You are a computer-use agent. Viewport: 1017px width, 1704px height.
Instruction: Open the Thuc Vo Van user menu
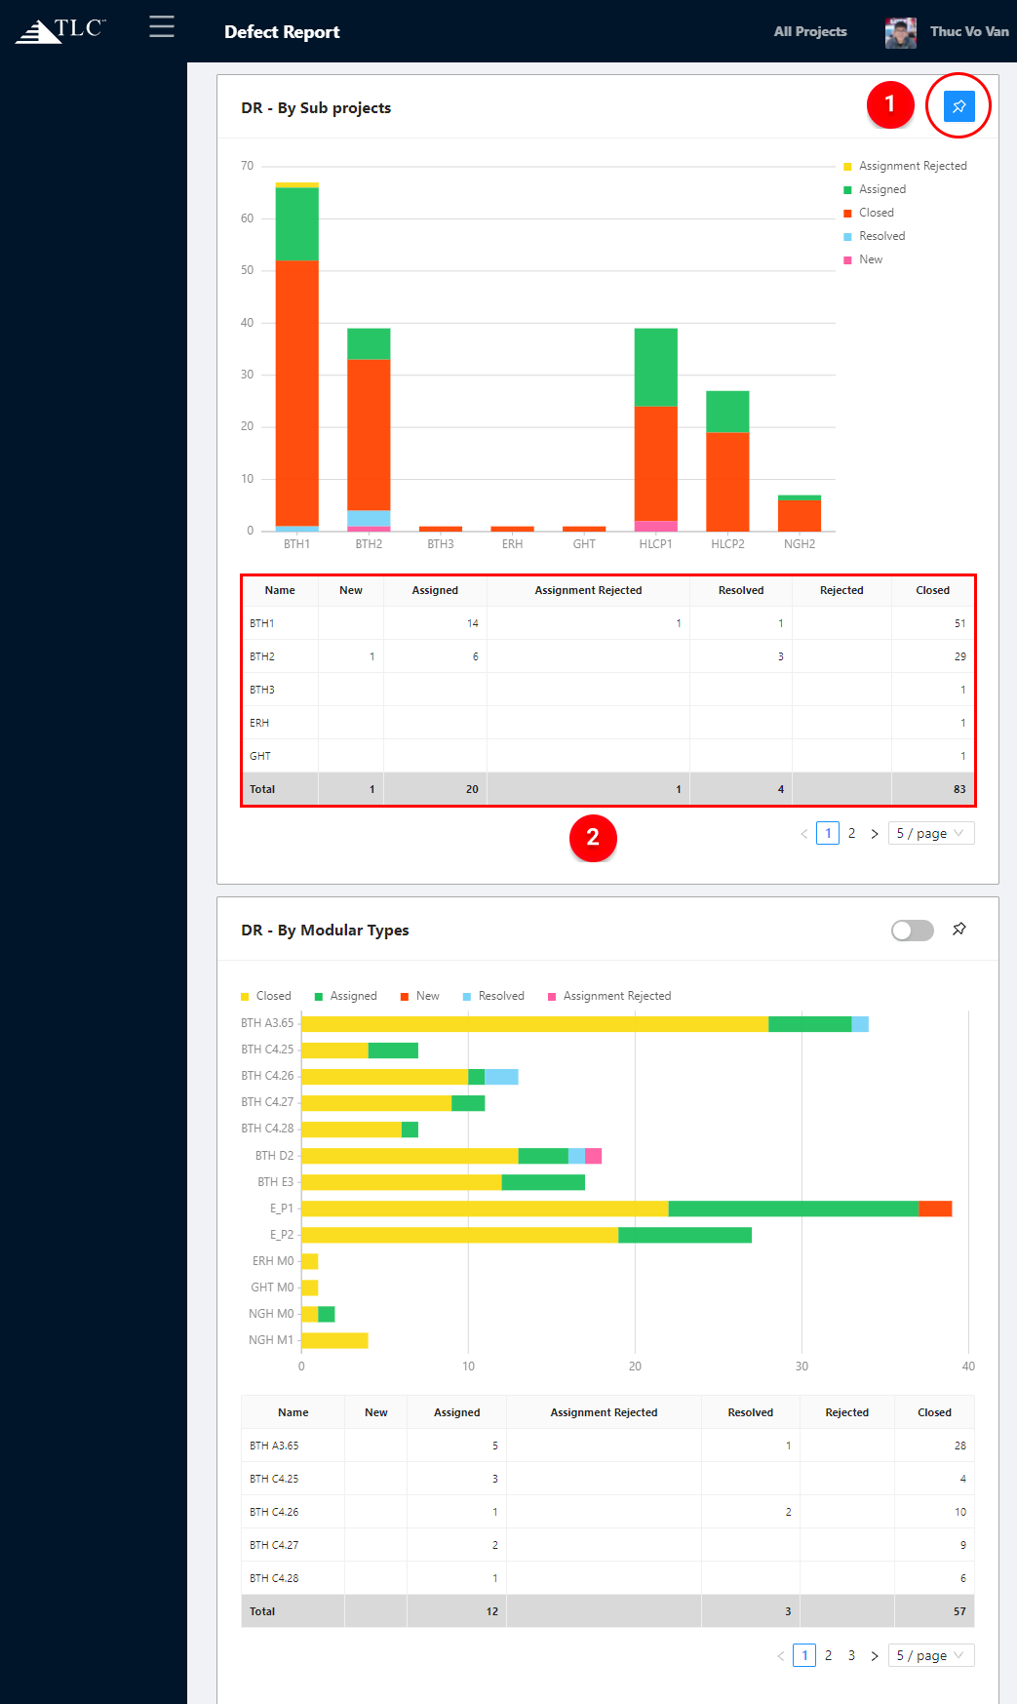click(968, 31)
